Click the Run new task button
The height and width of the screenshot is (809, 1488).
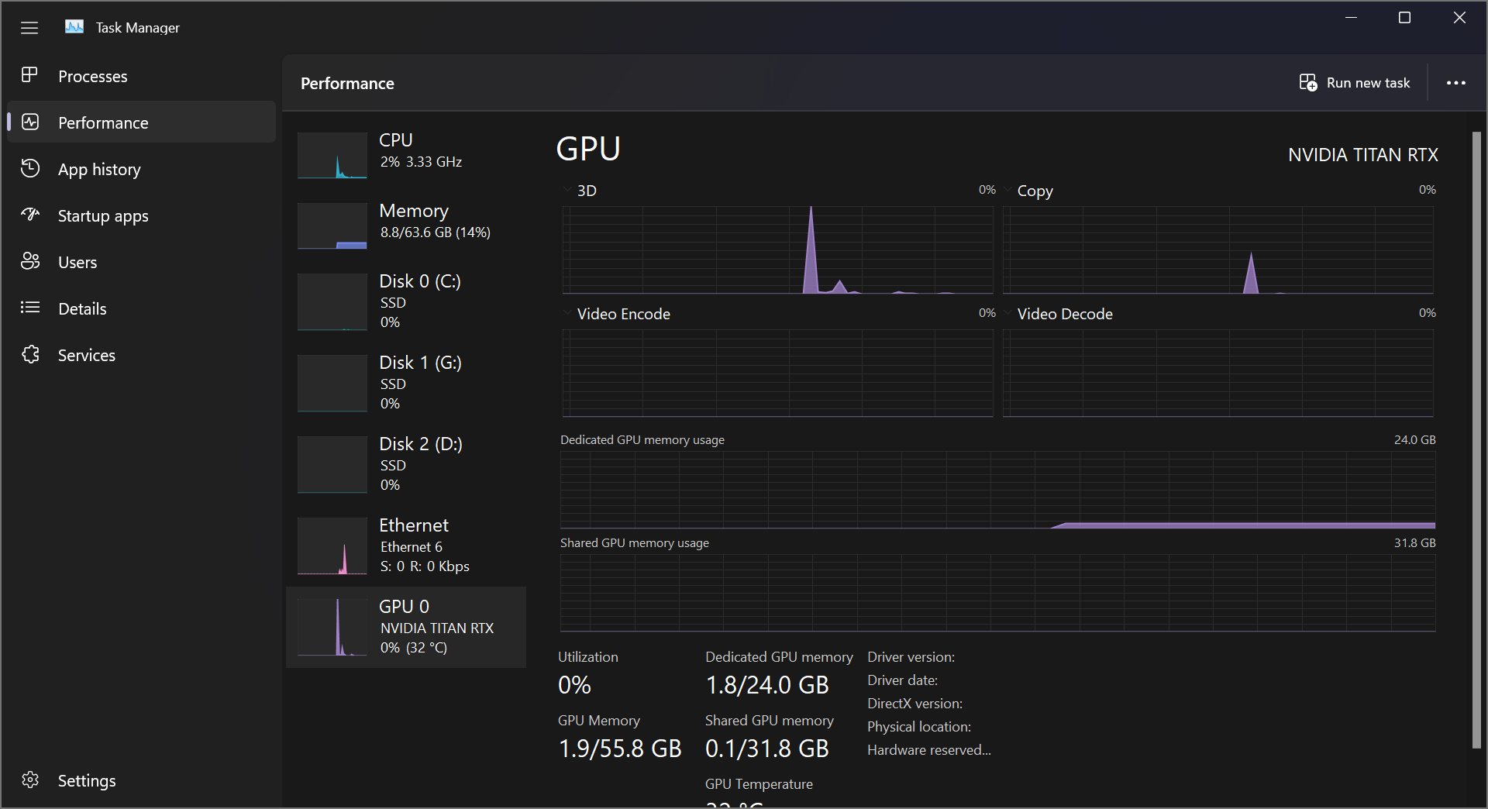pyautogui.click(x=1355, y=83)
